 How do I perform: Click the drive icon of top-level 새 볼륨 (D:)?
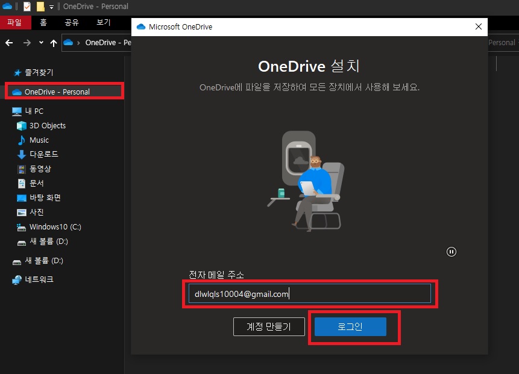point(17,262)
